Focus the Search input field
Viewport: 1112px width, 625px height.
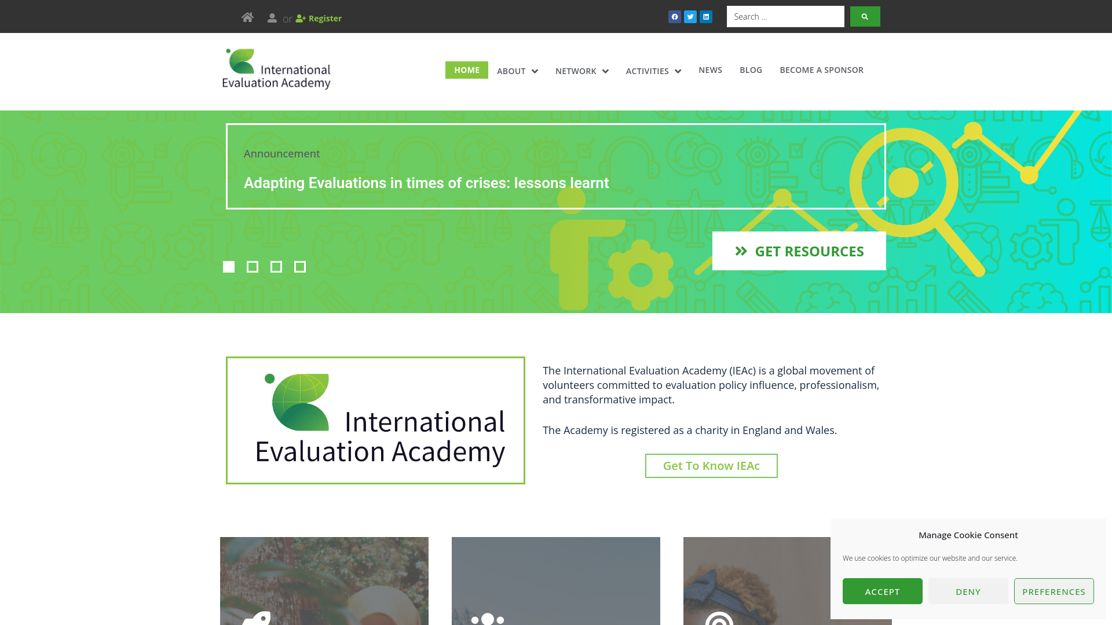click(x=785, y=17)
